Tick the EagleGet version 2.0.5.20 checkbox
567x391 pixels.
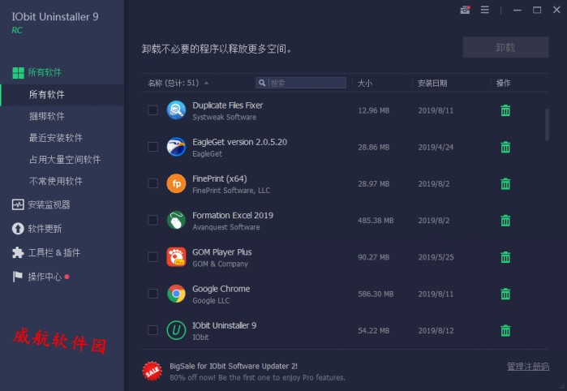pyautogui.click(x=152, y=147)
